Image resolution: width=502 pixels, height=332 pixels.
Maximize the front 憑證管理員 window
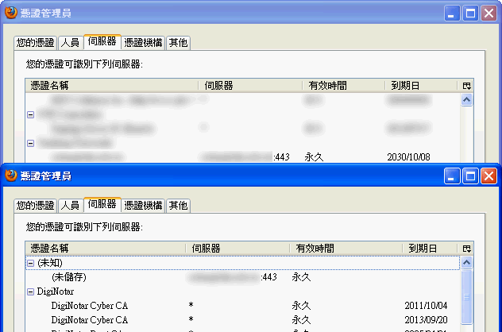click(470, 176)
